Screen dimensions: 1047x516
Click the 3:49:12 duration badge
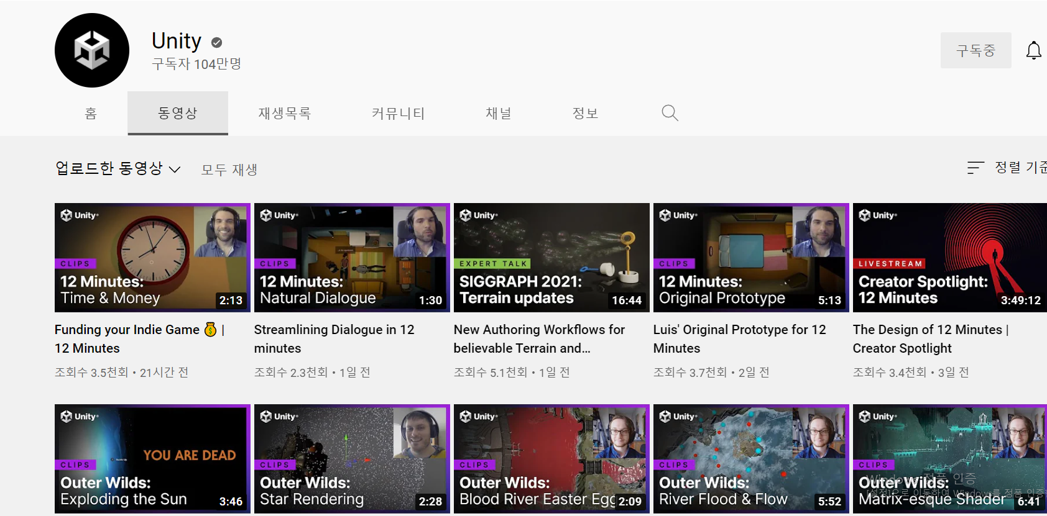[1020, 301]
